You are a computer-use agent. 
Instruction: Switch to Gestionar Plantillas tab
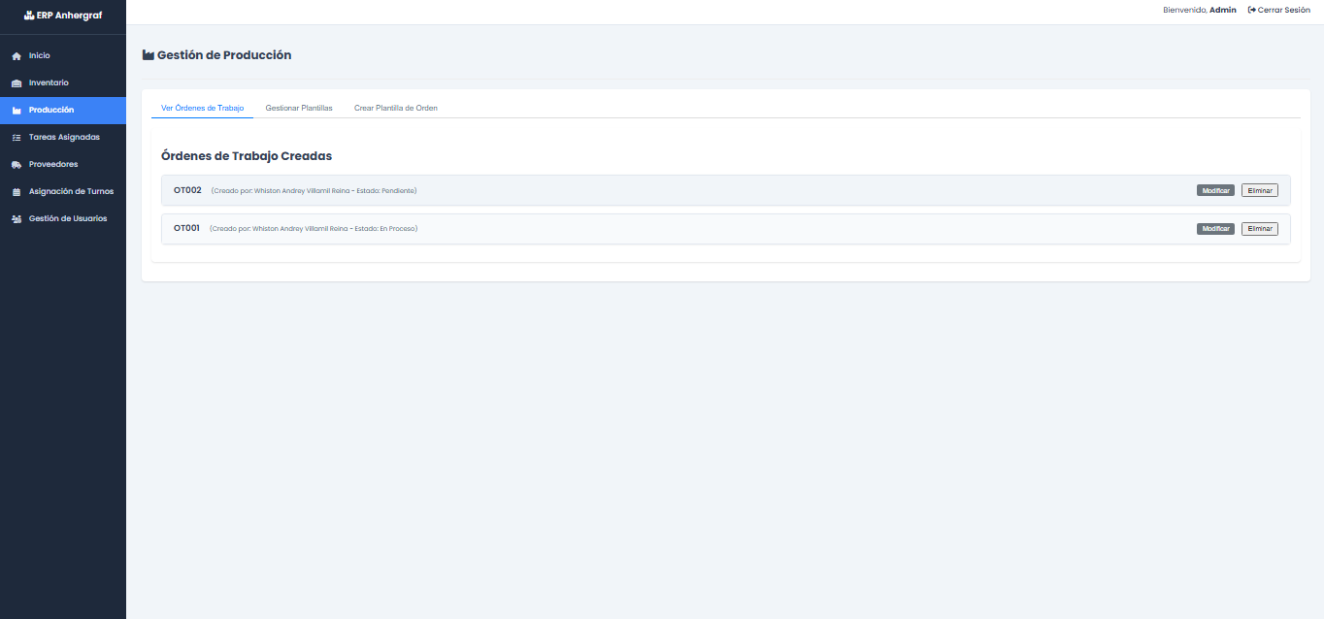[x=299, y=108]
